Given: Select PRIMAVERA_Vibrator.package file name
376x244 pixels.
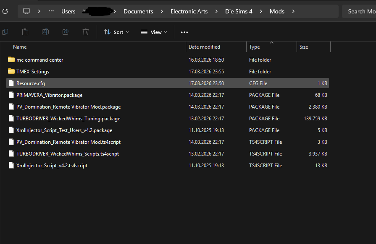Looking at the screenshot, I should [x=50, y=95].
